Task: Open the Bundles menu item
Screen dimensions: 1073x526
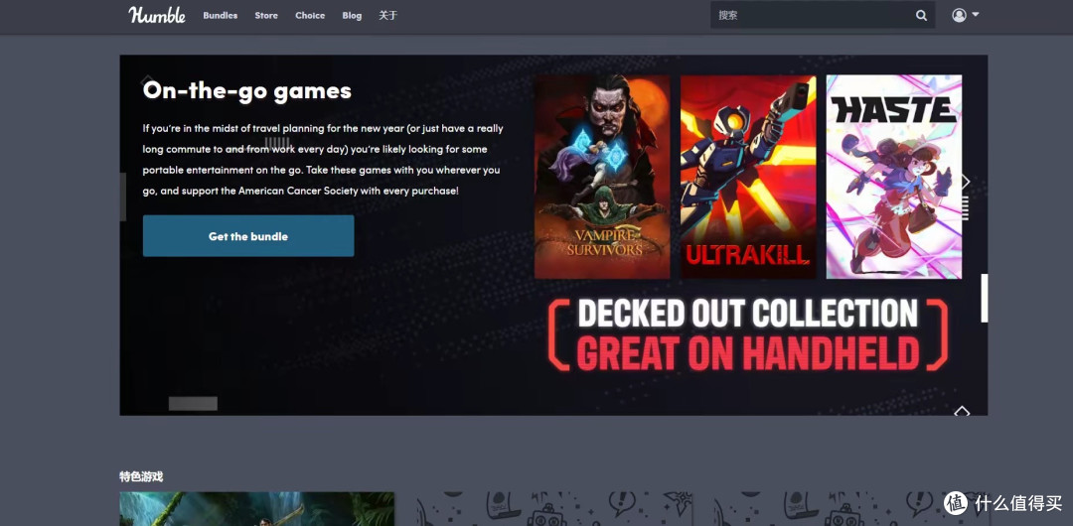Action: pos(221,15)
